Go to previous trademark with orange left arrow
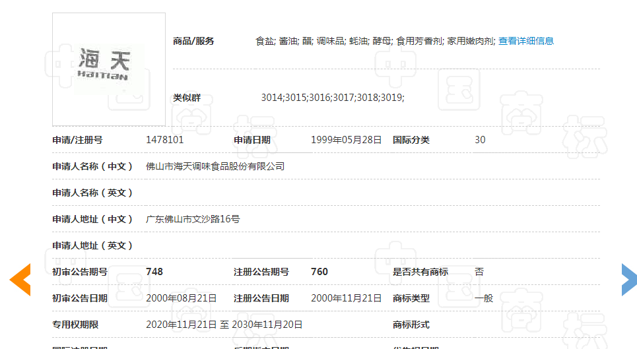Screen dimensions: 637x349 [20, 280]
